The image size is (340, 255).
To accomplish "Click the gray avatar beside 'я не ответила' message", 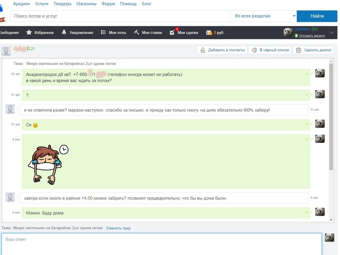I will 10,109.
